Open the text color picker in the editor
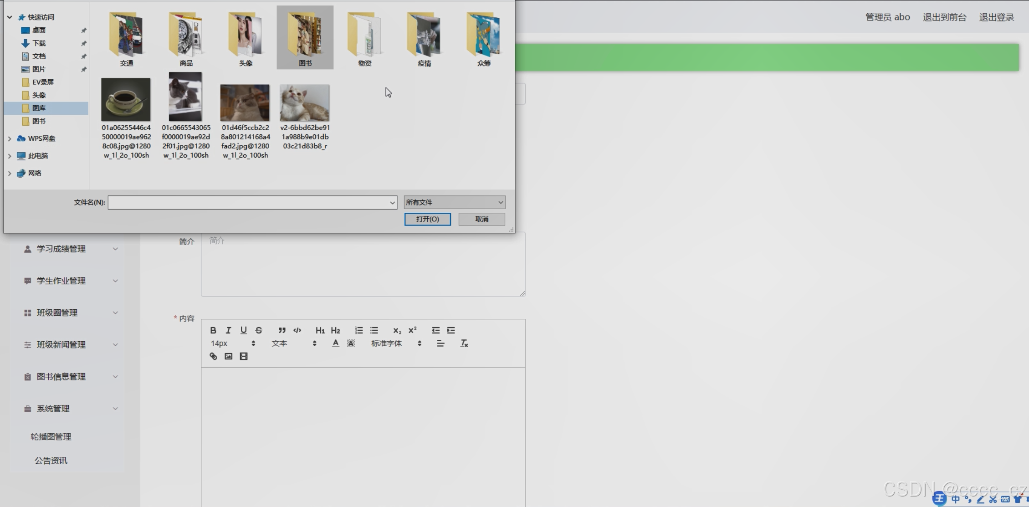1029x507 pixels. point(335,343)
